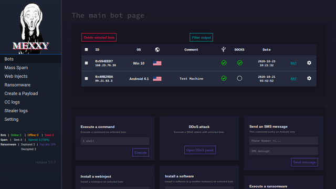This screenshot has height=189, width=336.
Task: Click the IP address 99.21.83.3
Action: pos(104,81)
